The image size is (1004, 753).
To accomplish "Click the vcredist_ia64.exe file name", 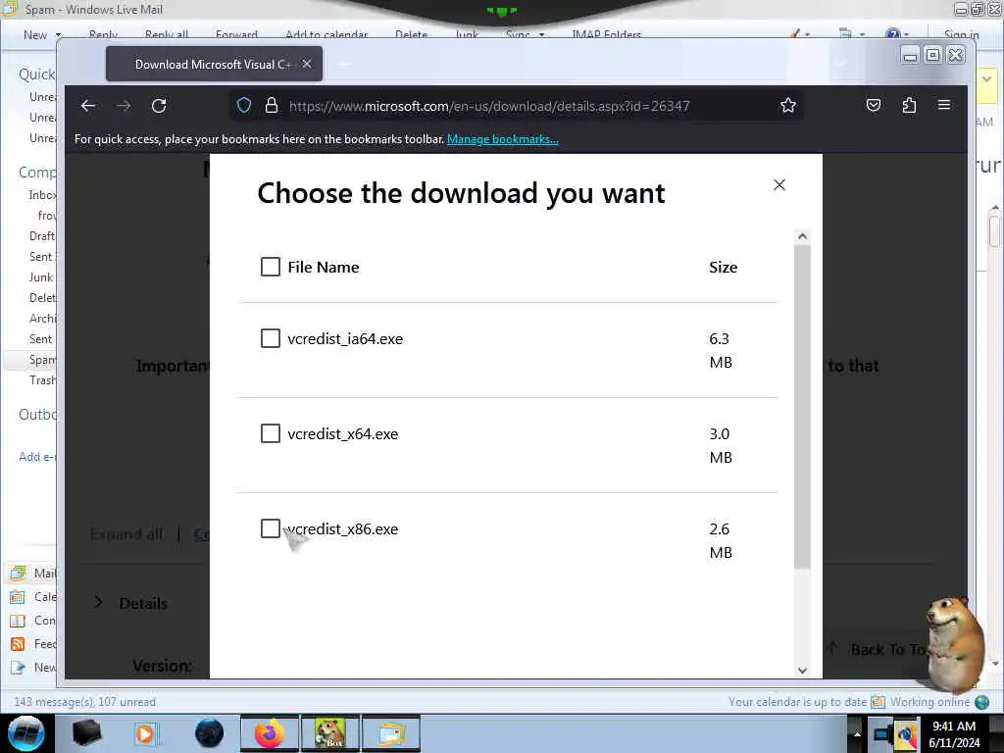I will point(345,338).
